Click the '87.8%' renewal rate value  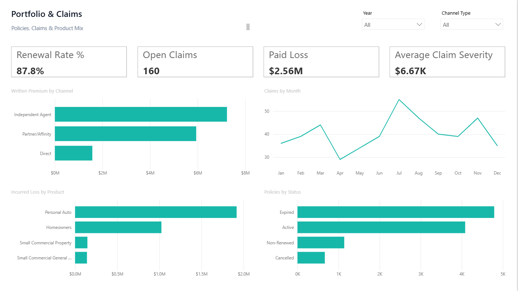tap(30, 71)
